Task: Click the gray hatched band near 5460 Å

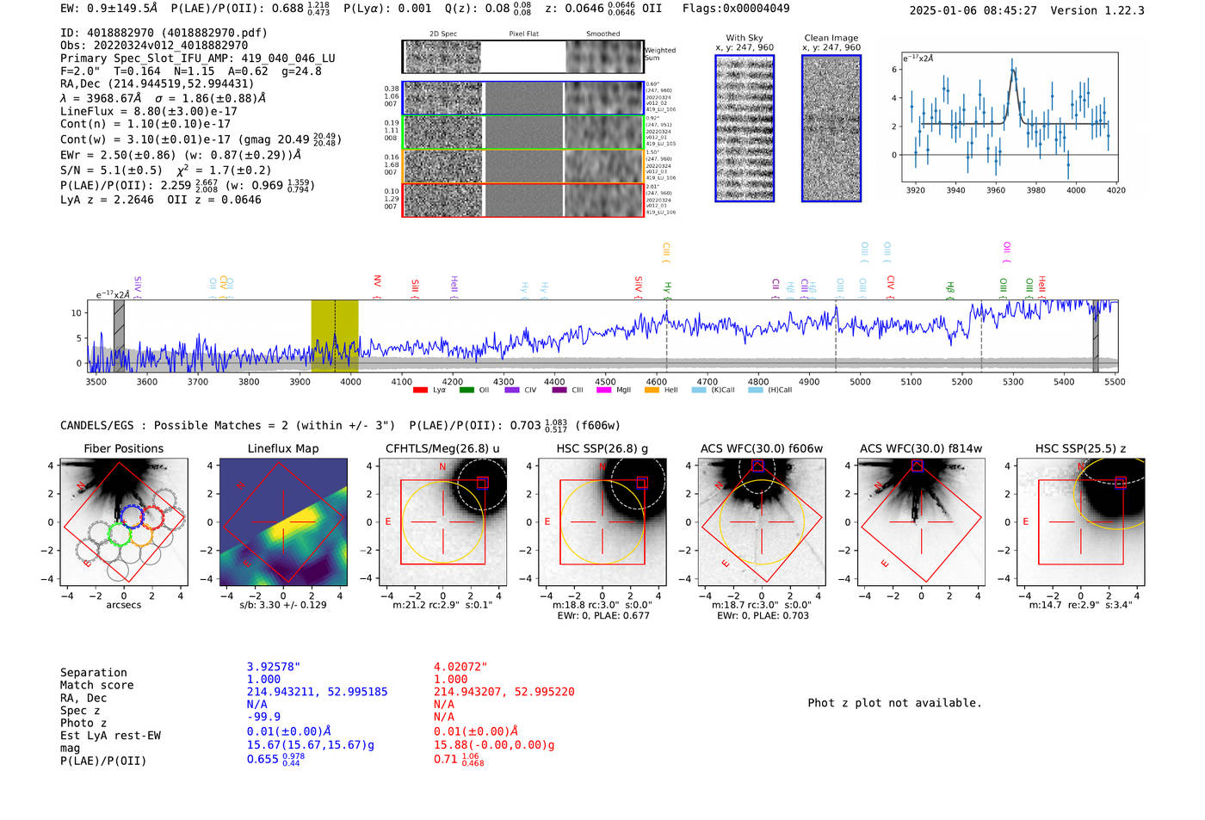Action: click(1096, 336)
